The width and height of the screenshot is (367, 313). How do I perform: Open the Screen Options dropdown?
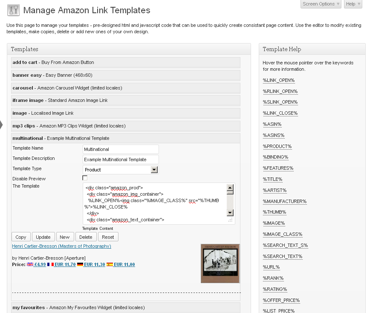point(321,4)
